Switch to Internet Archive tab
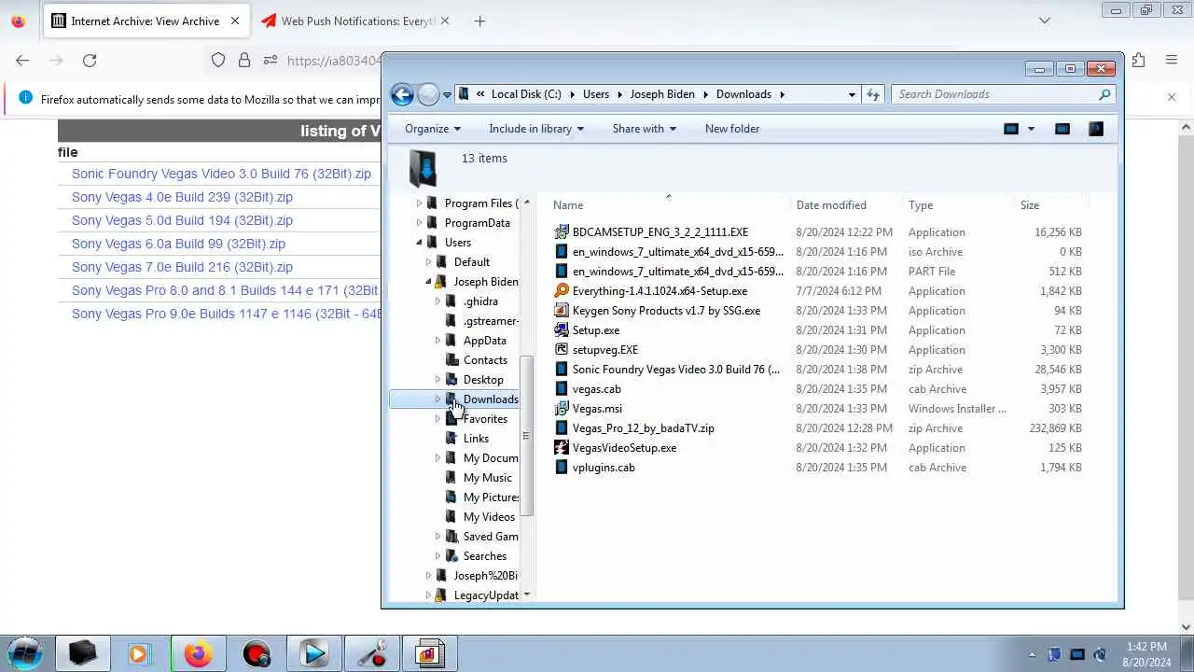Screen dimensions: 1194x672 [x=146, y=21]
